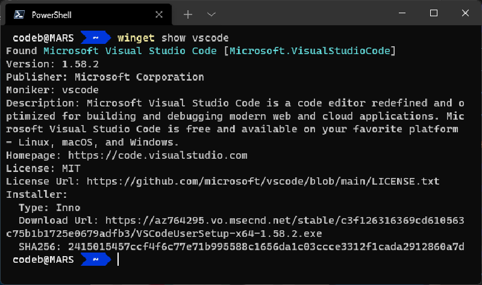Open the GitHub LICENSE.txt URL
482x285 pixels.
pyautogui.click(x=263, y=181)
